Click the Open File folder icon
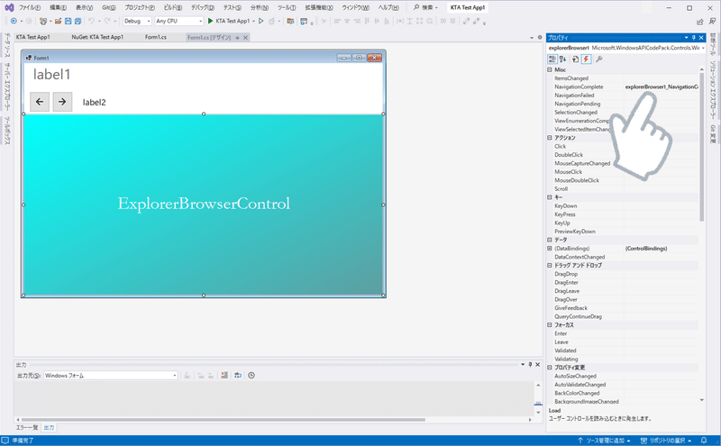 (58, 21)
